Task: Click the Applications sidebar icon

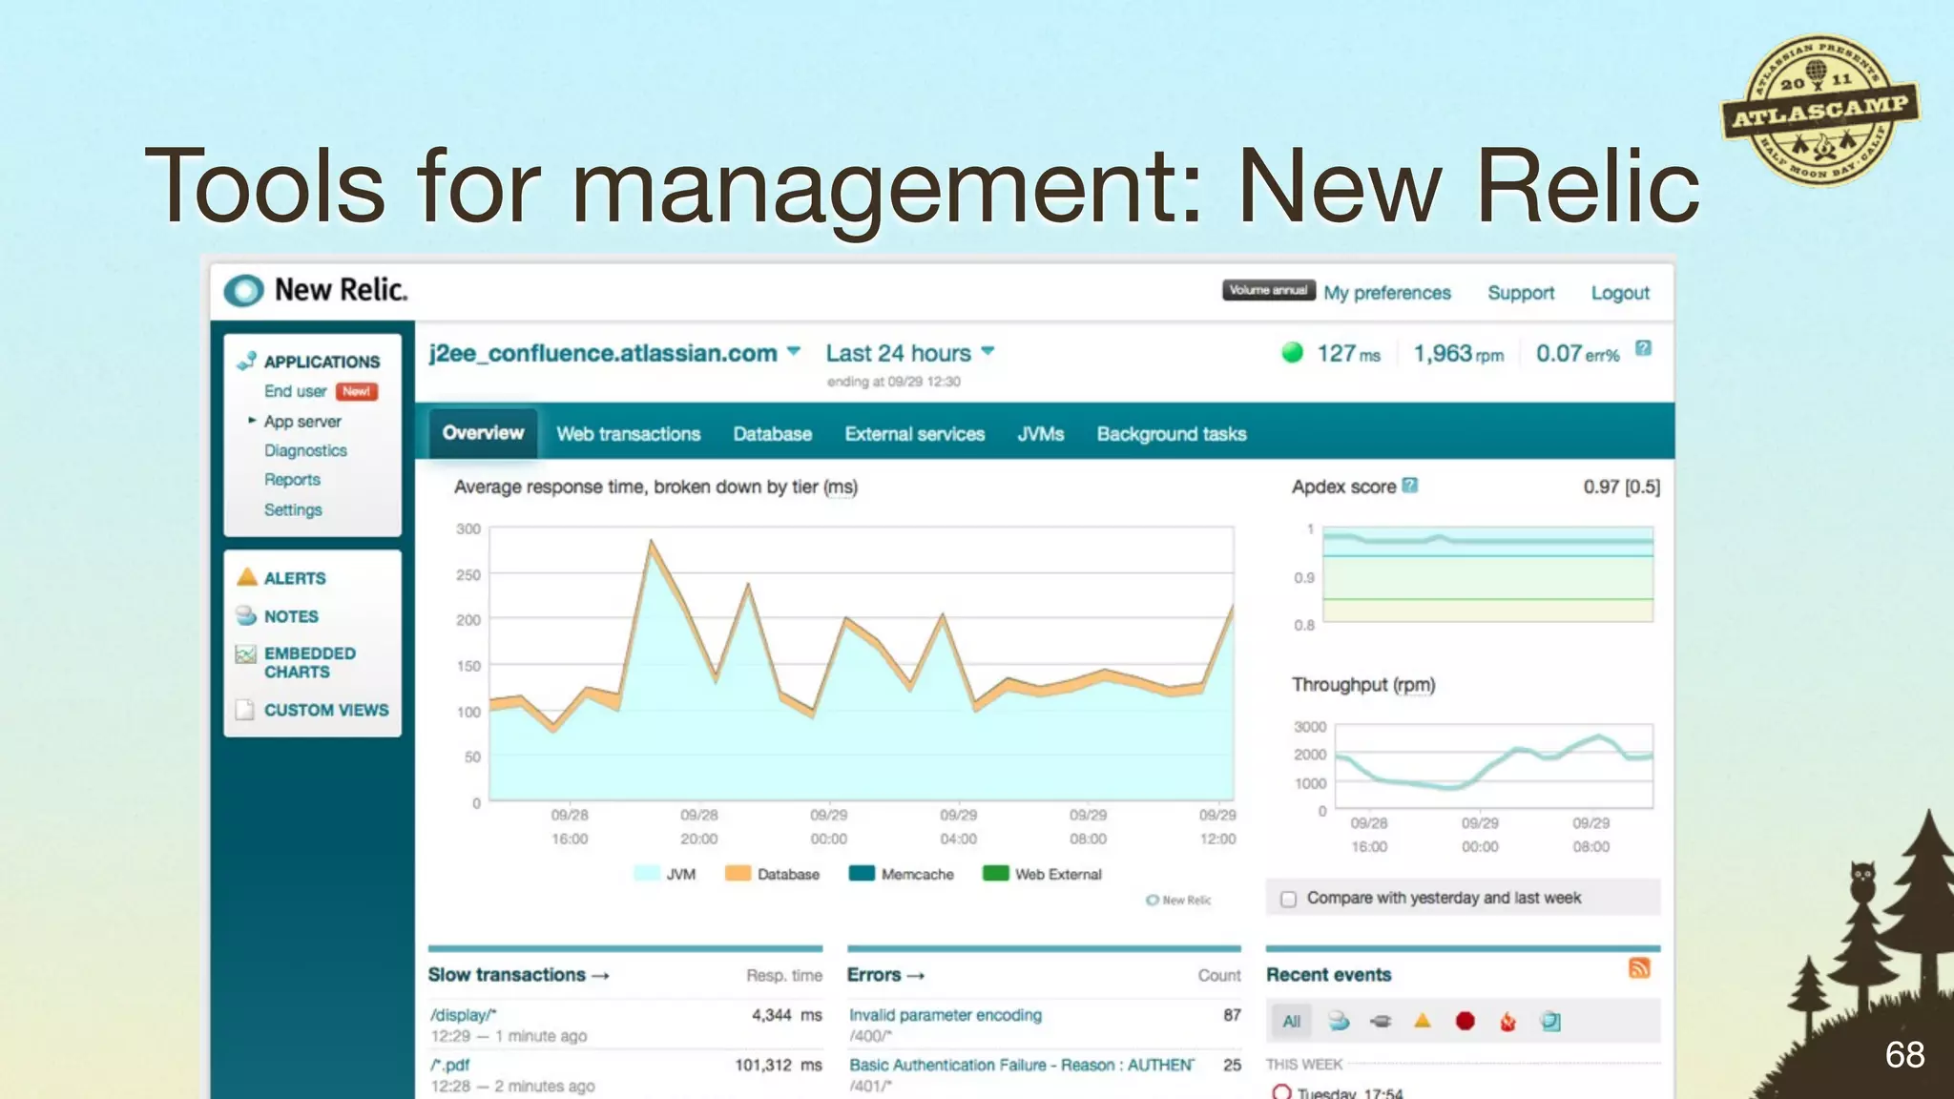Action: (246, 361)
